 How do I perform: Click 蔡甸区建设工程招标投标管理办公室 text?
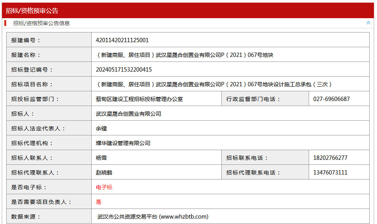(139, 99)
